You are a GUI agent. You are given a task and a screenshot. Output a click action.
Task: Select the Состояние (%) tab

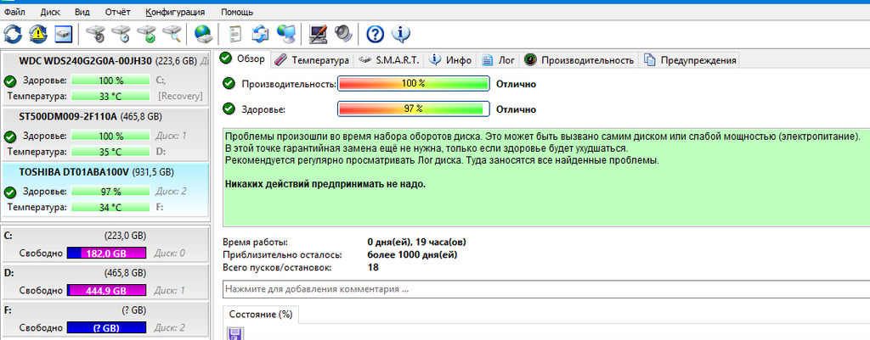coord(261,315)
